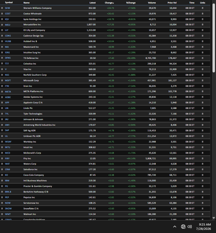216x233 pixels.
Task: Open the Links icon for SHW row
Action: [202, 8]
